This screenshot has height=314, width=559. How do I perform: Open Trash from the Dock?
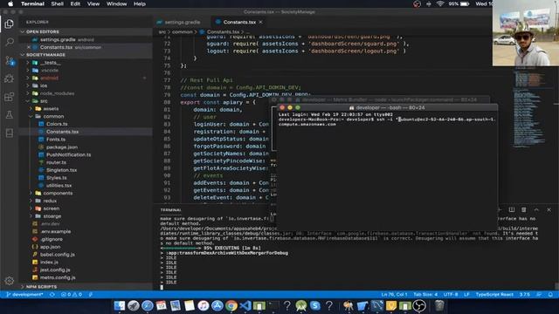point(439,305)
